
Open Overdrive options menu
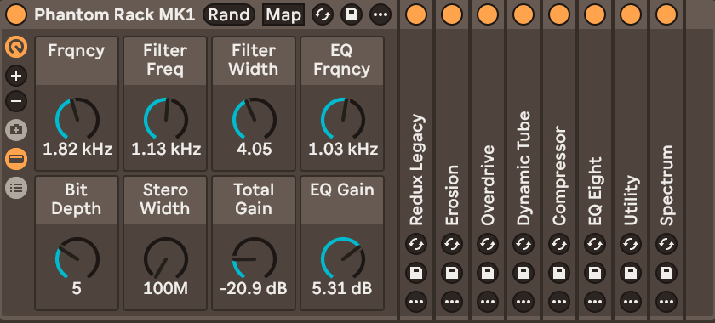(488, 302)
